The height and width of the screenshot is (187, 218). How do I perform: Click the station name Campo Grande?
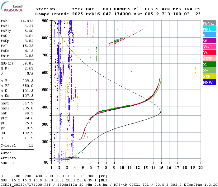[x=52, y=14]
